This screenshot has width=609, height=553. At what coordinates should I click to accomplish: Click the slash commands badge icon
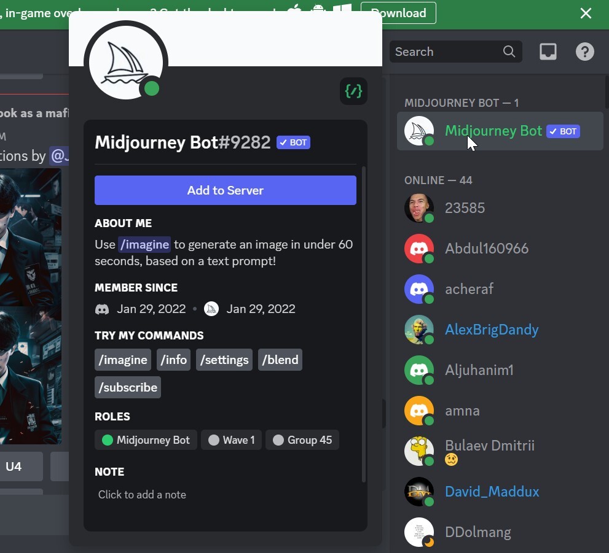pos(353,91)
